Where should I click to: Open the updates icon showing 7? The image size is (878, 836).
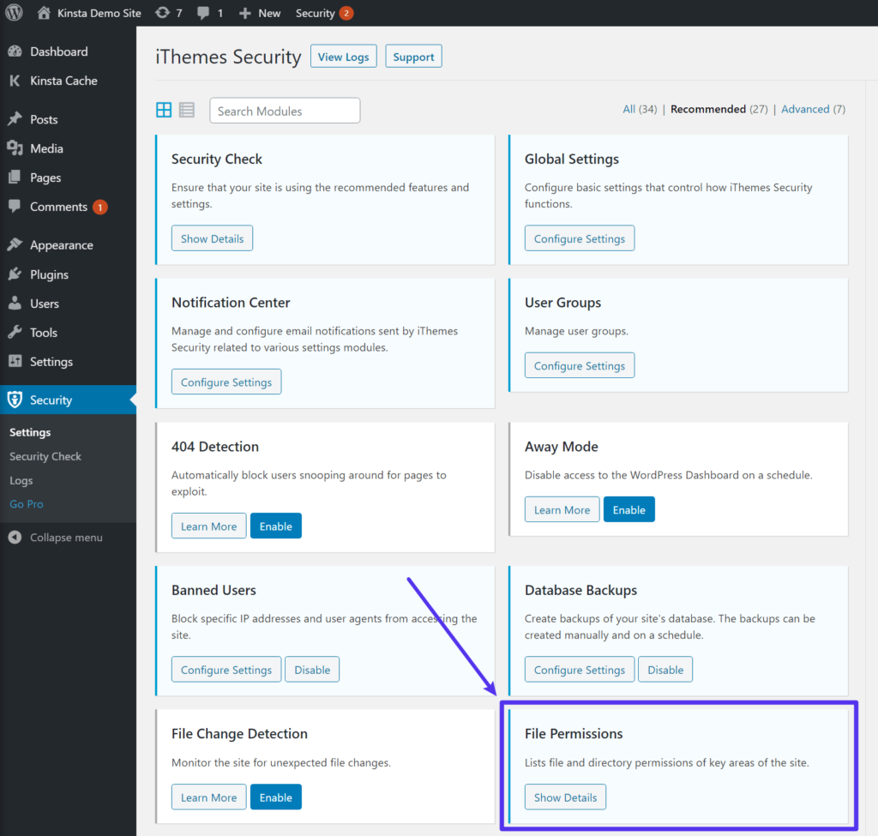[x=163, y=13]
